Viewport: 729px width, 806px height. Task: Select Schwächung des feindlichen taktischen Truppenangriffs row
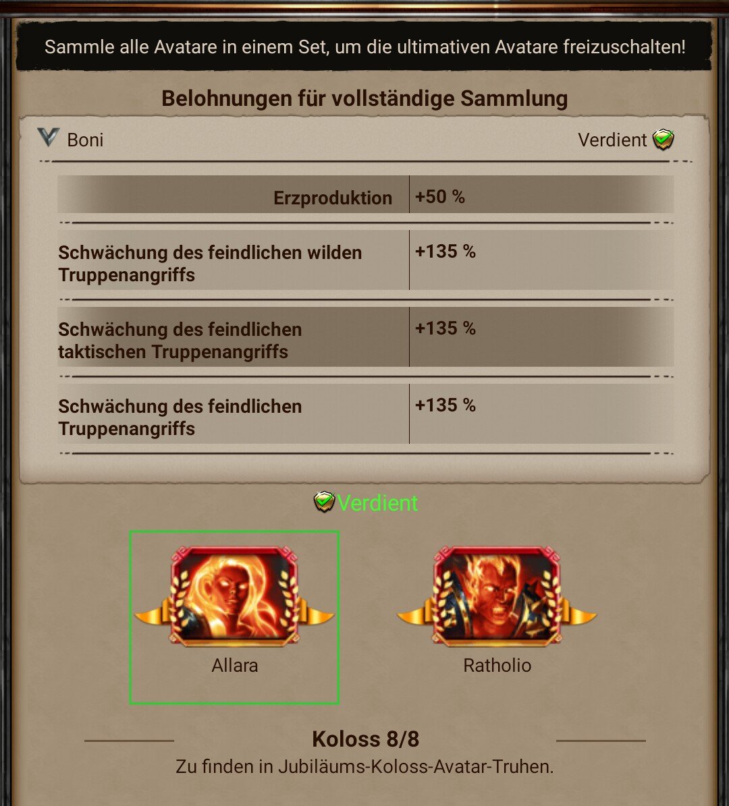point(365,337)
